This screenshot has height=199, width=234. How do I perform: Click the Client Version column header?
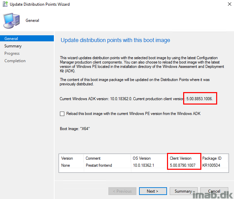point(181,158)
